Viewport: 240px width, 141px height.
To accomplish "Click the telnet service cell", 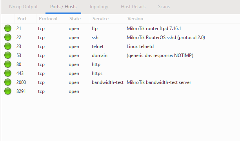I will [98, 46].
